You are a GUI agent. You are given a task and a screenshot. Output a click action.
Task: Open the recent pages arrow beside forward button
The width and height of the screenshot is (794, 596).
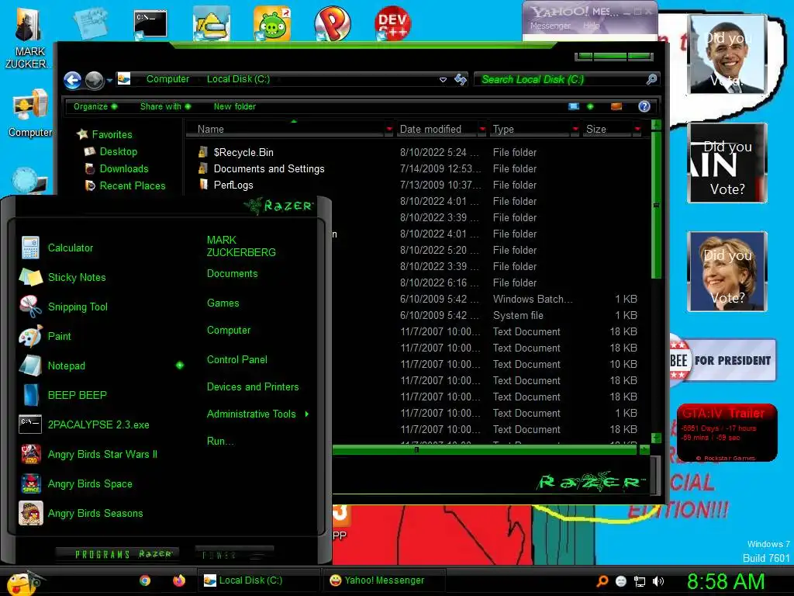click(x=109, y=80)
